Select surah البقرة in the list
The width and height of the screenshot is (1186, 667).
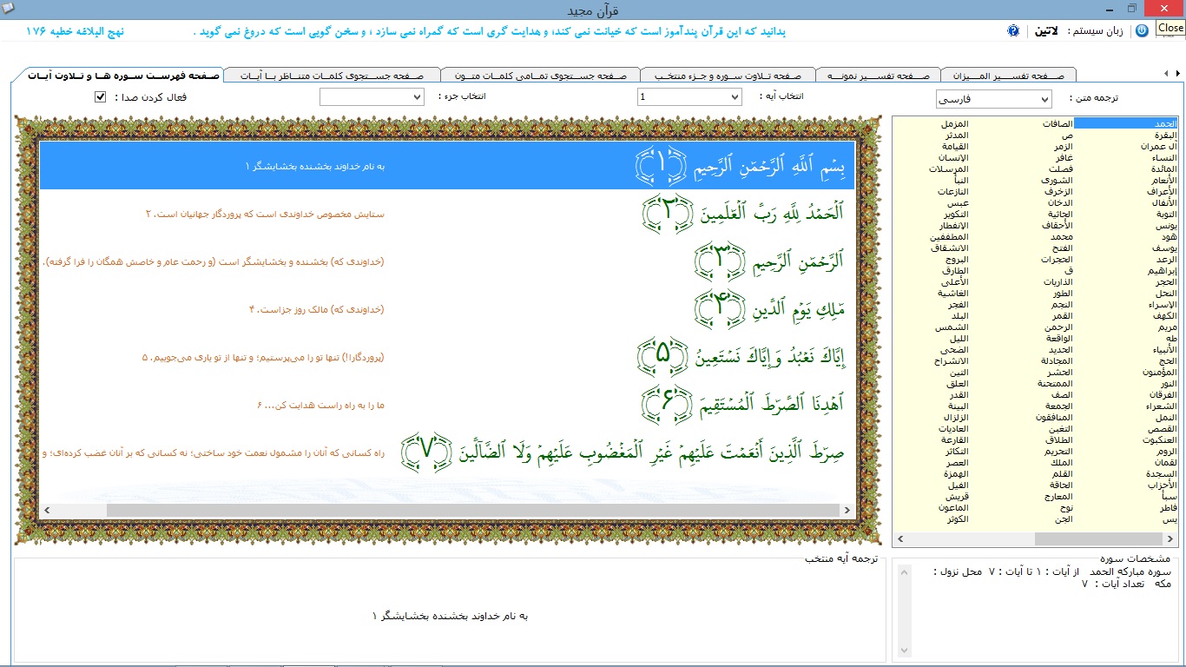click(1165, 135)
